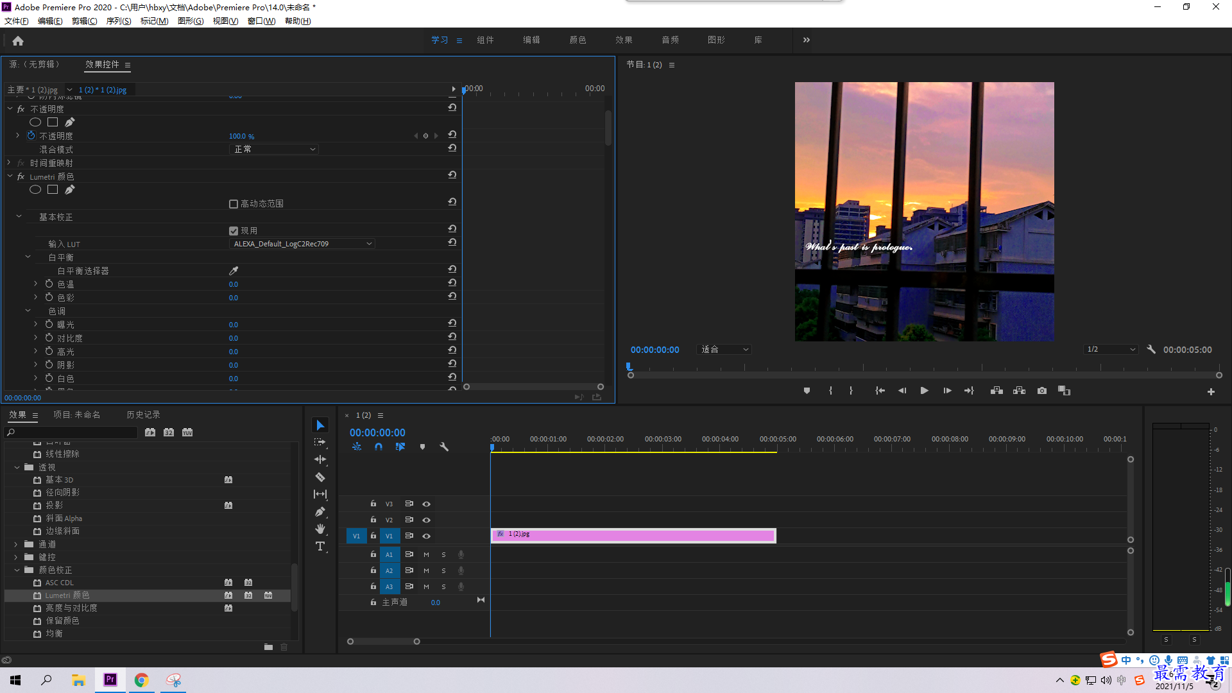This screenshot has height=693, width=1232.
Task: Reset the 曝光 parameter
Action: 452,323
